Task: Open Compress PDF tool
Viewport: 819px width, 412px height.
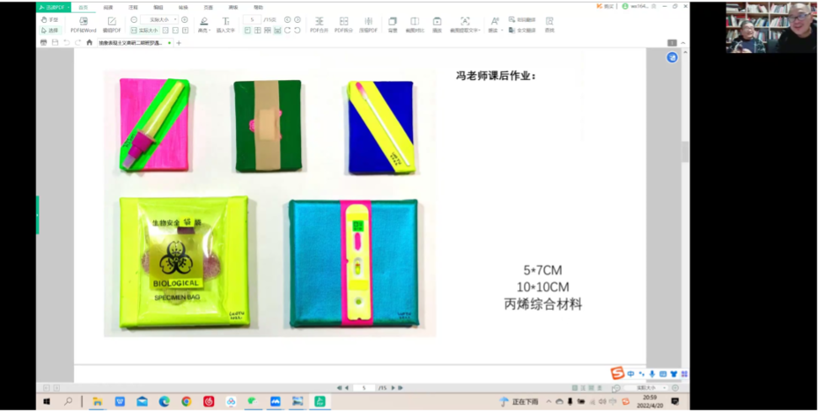Action: pos(368,24)
